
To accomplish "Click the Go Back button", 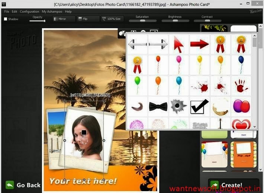I will pyautogui.click(x=23, y=185).
